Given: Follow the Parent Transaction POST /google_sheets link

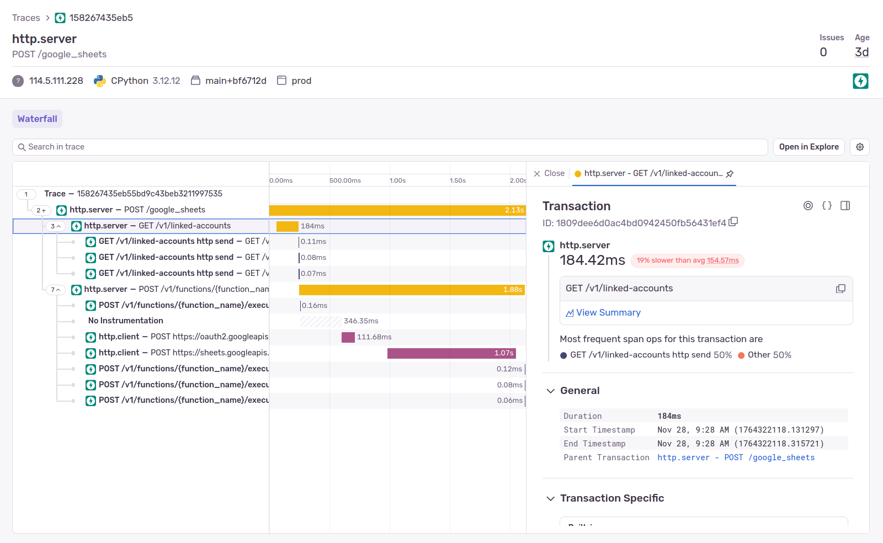Looking at the screenshot, I should pos(736,457).
